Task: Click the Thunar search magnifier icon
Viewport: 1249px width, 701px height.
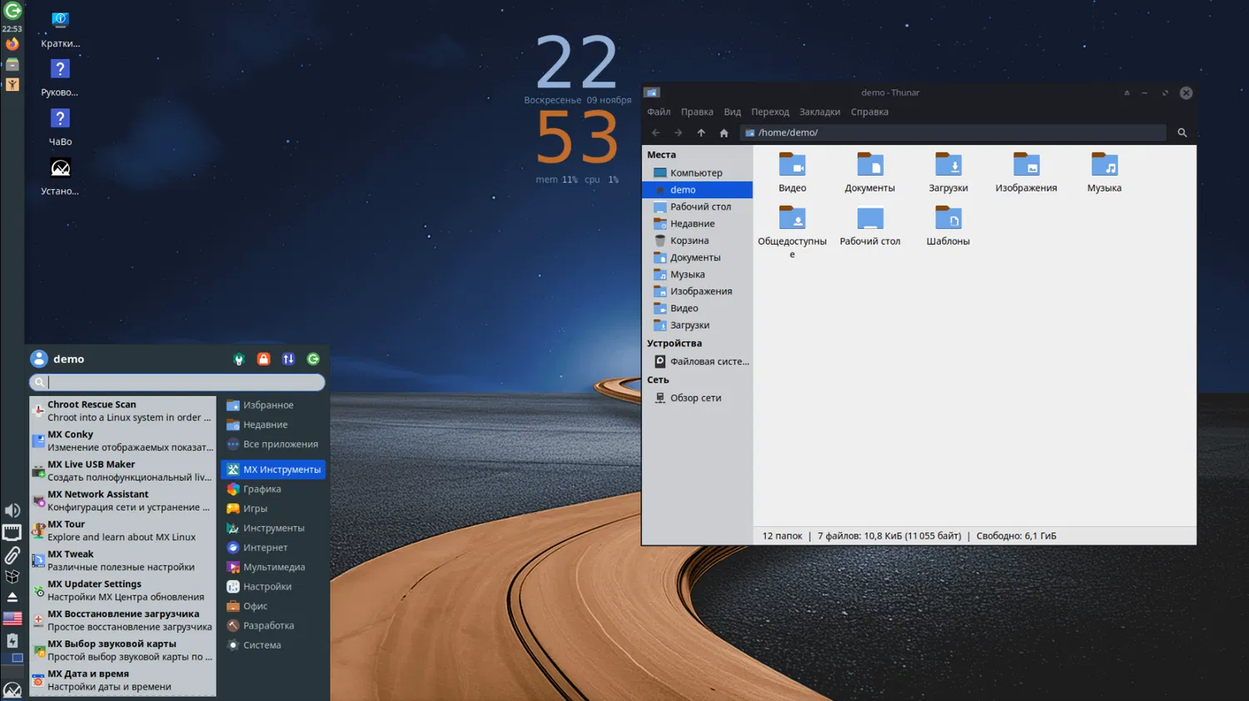Action: point(1182,132)
